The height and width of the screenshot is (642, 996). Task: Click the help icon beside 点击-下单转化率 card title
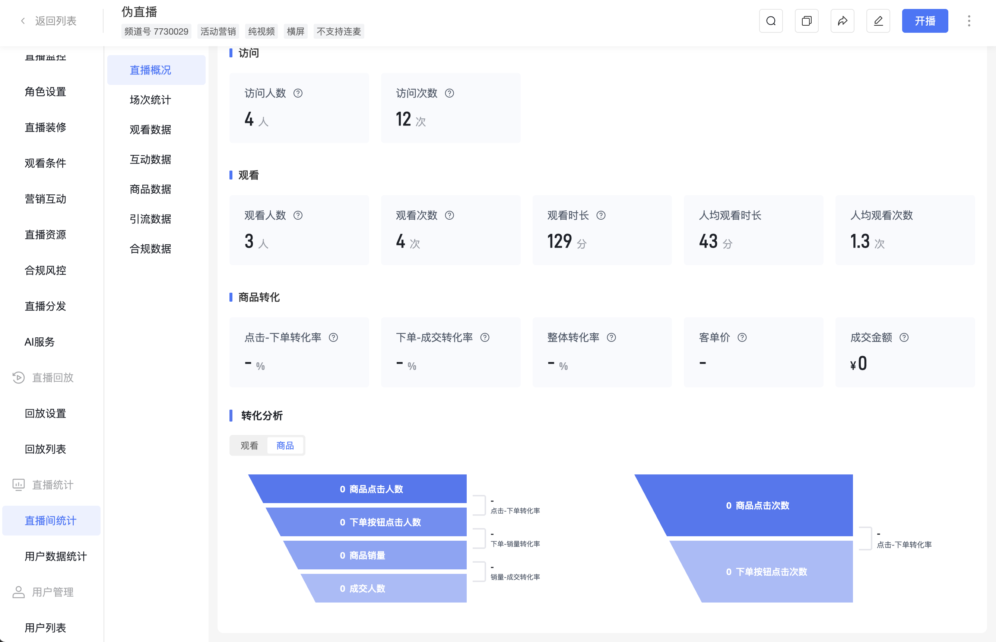click(333, 337)
